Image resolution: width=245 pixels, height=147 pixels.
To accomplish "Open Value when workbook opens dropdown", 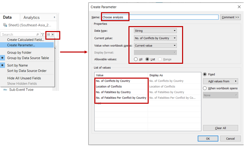I will pos(155,45).
